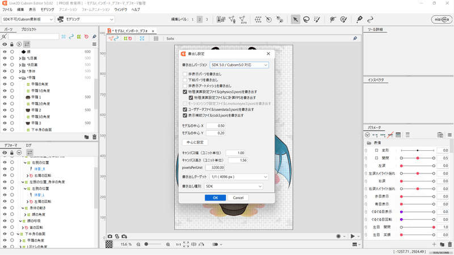Switch to ログ tab

tap(29, 146)
